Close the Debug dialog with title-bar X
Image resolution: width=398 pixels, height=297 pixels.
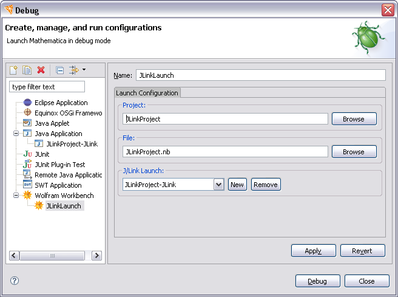388,10
